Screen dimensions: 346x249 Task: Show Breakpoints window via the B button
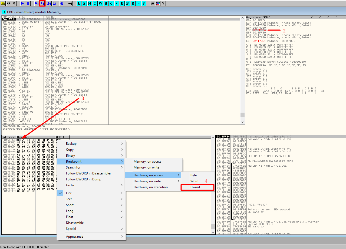tap(127, 4)
